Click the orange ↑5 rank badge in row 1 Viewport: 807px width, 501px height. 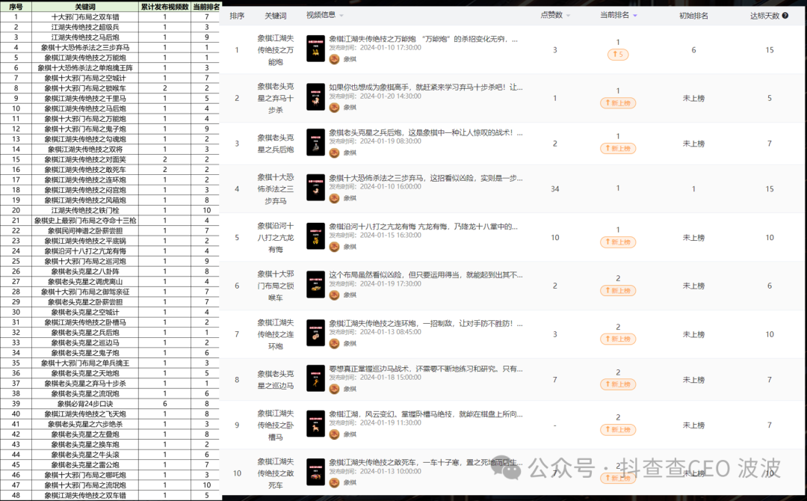[x=618, y=54]
